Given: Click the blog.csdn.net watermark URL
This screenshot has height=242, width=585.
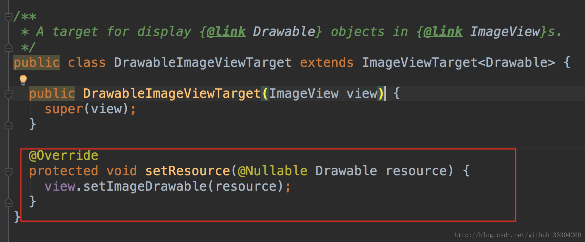Looking at the screenshot, I should (518, 235).
